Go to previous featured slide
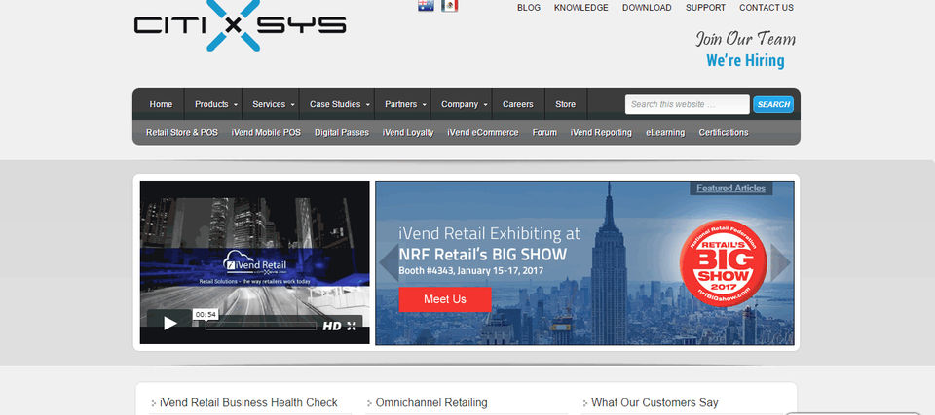Viewport: 935px width, 415px height. coord(389,262)
